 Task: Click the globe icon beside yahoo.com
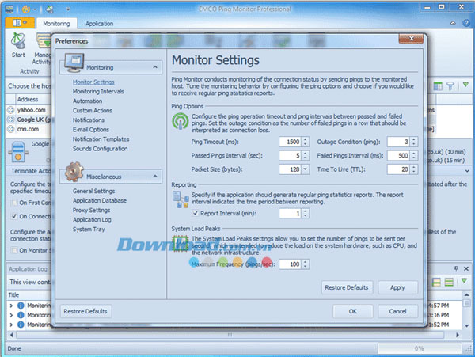10,111
